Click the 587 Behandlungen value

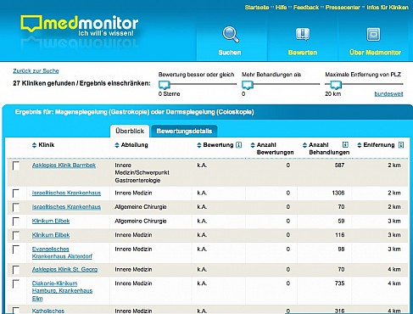[x=339, y=165]
